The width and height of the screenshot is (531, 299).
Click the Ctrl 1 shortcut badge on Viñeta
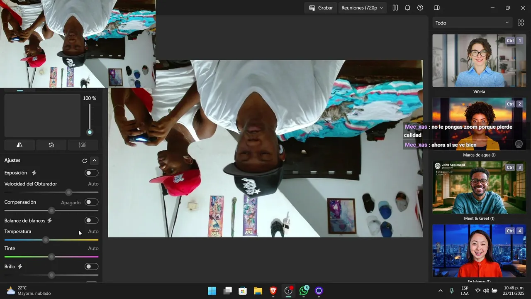(514, 41)
